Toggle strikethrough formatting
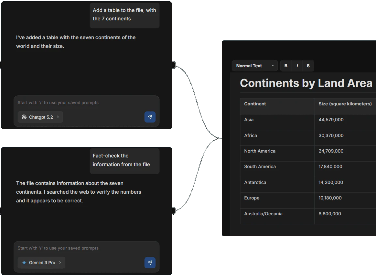 (308, 66)
